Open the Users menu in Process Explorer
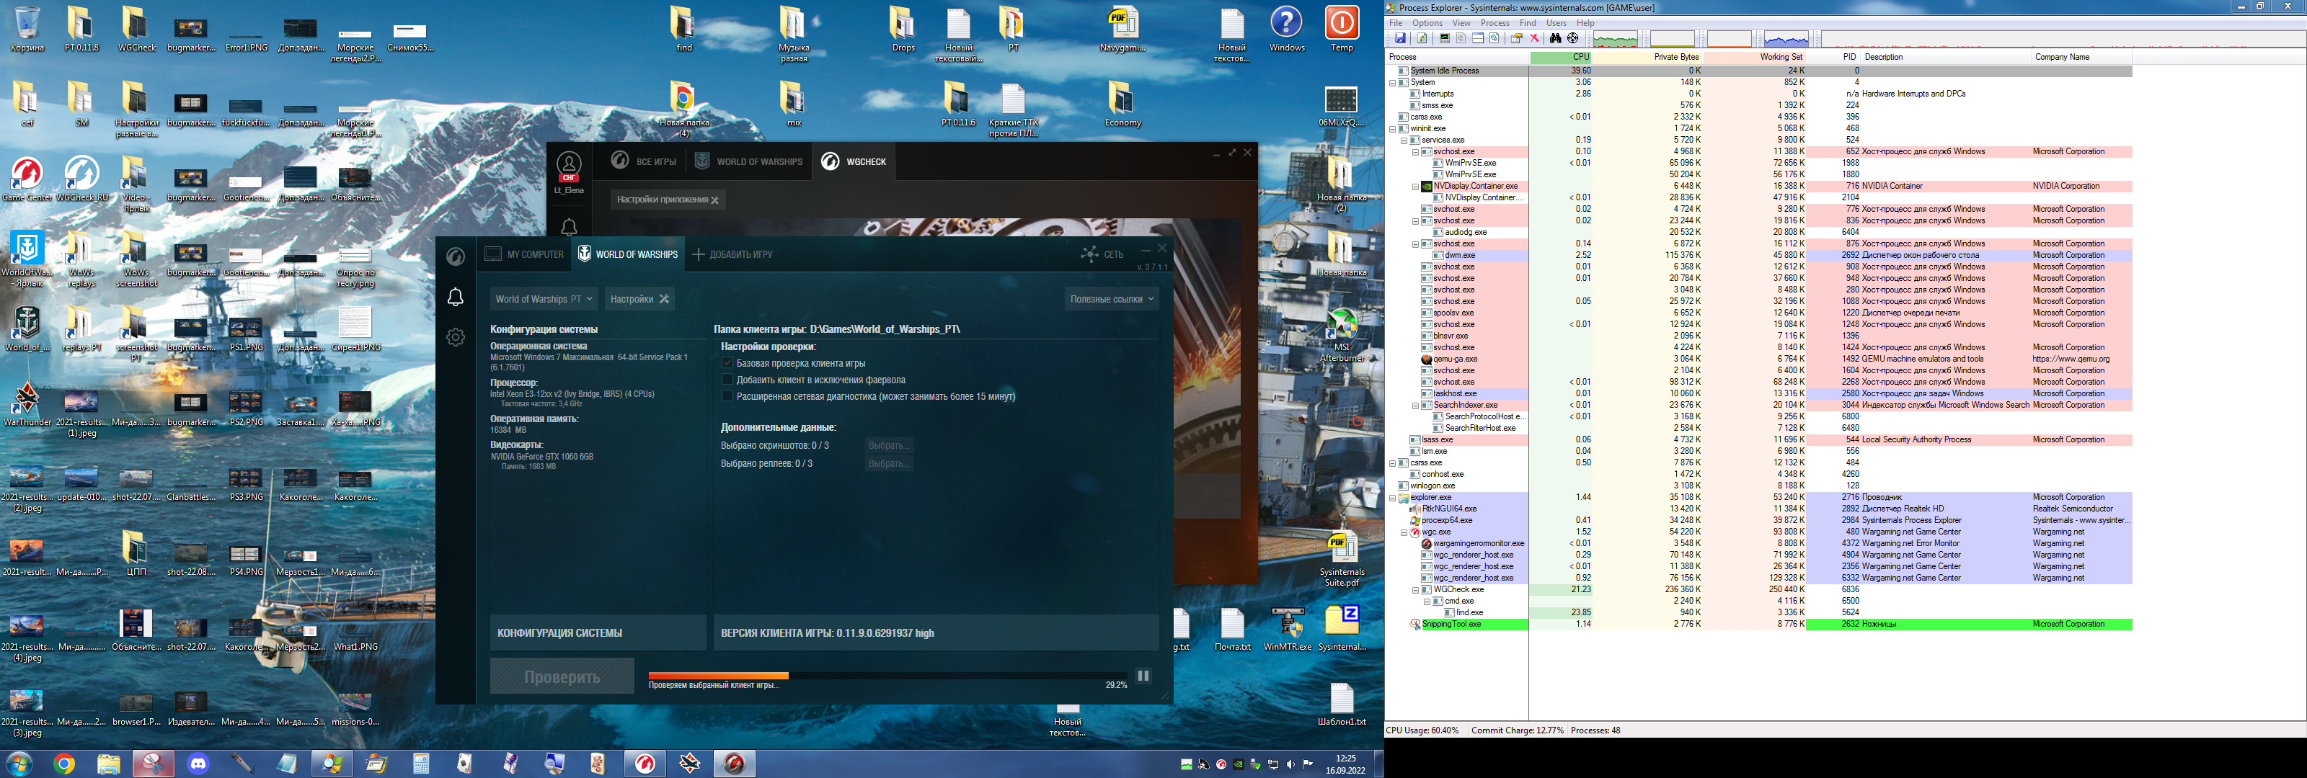2307x778 pixels. (x=1557, y=23)
